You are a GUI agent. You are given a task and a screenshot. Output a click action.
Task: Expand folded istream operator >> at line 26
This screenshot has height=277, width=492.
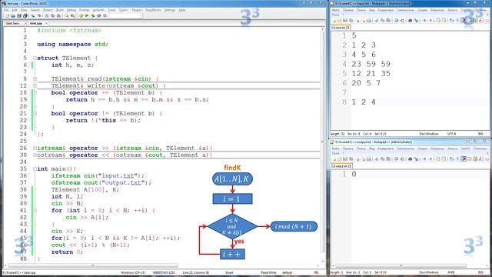tap(35, 148)
